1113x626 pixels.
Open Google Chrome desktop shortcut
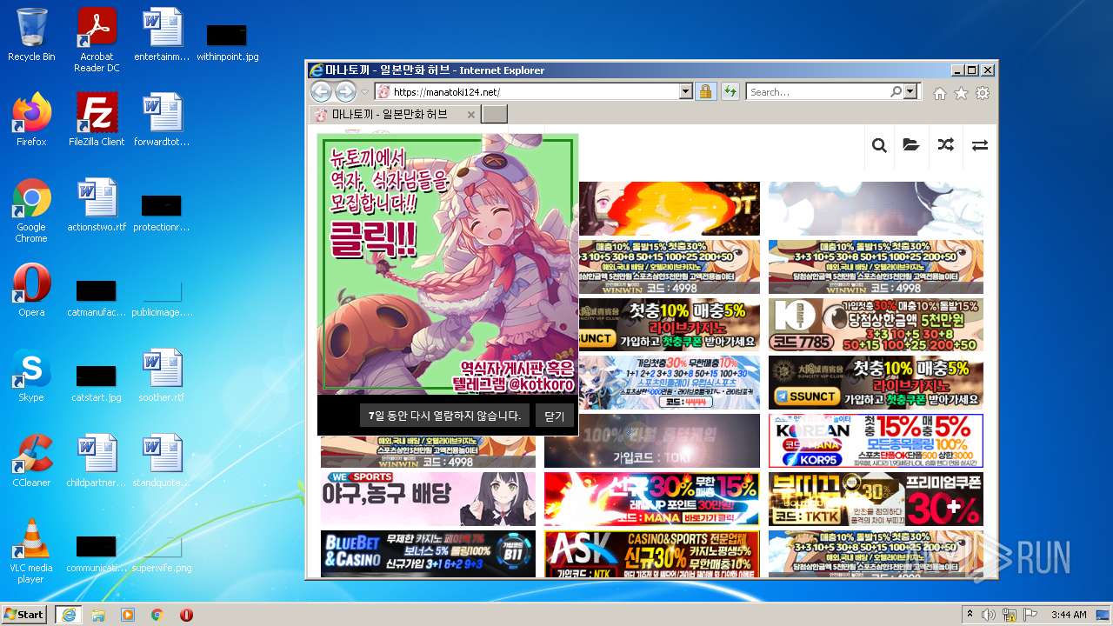pos(31,210)
